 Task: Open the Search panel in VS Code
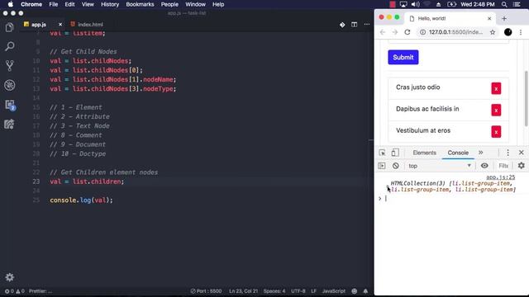pyautogui.click(x=9, y=46)
